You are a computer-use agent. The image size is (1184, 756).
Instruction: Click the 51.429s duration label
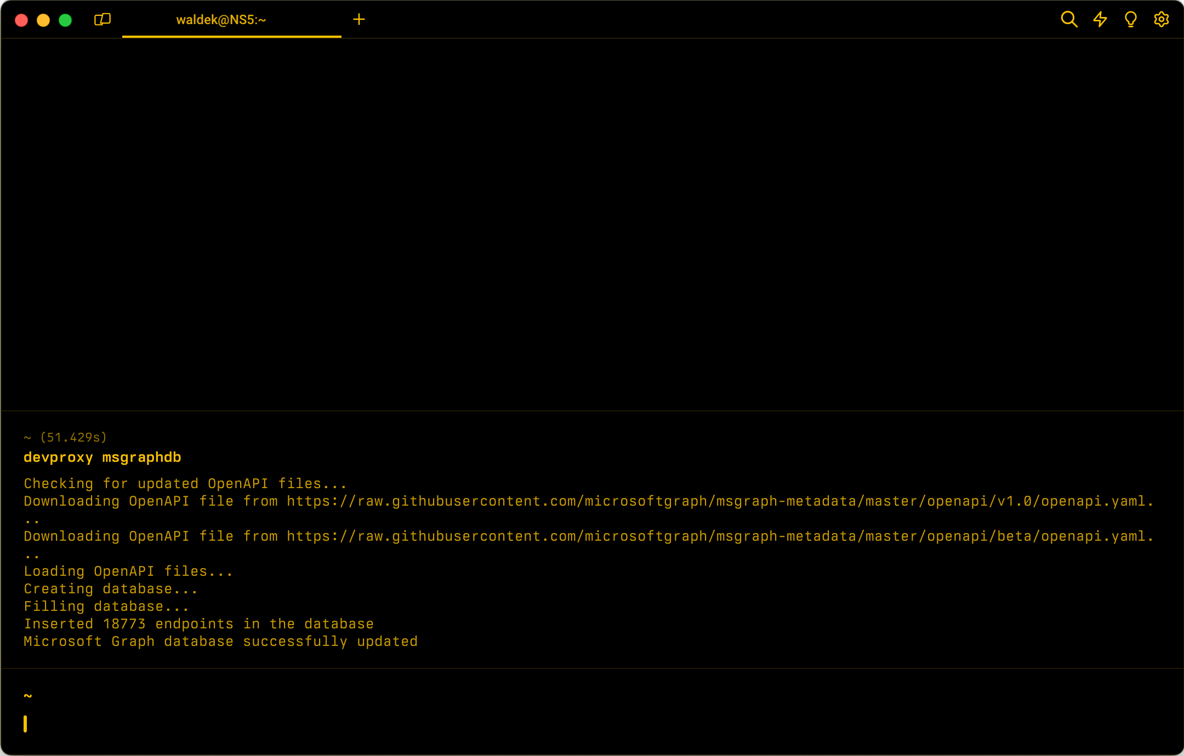73,438
